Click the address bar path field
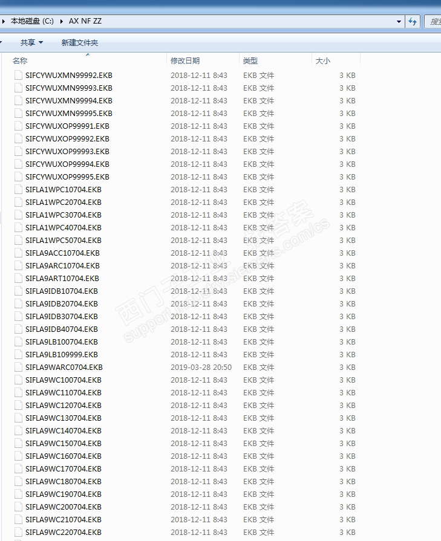Viewport: 441px width, 541px height. (x=202, y=21)
